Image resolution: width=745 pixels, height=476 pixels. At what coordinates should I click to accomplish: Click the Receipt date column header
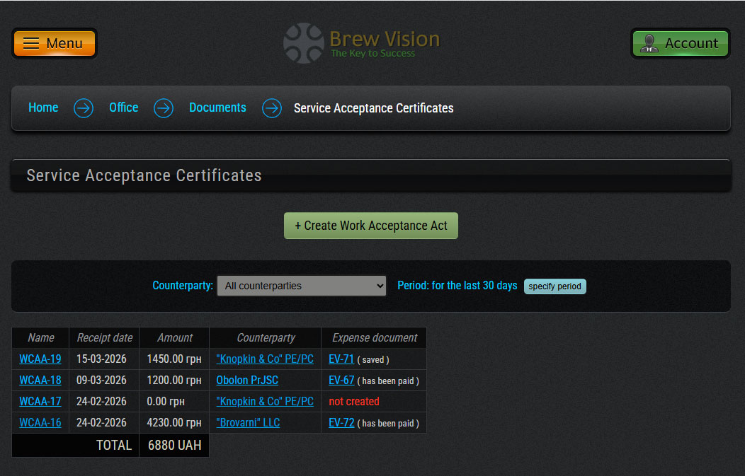tap(104, 338)
